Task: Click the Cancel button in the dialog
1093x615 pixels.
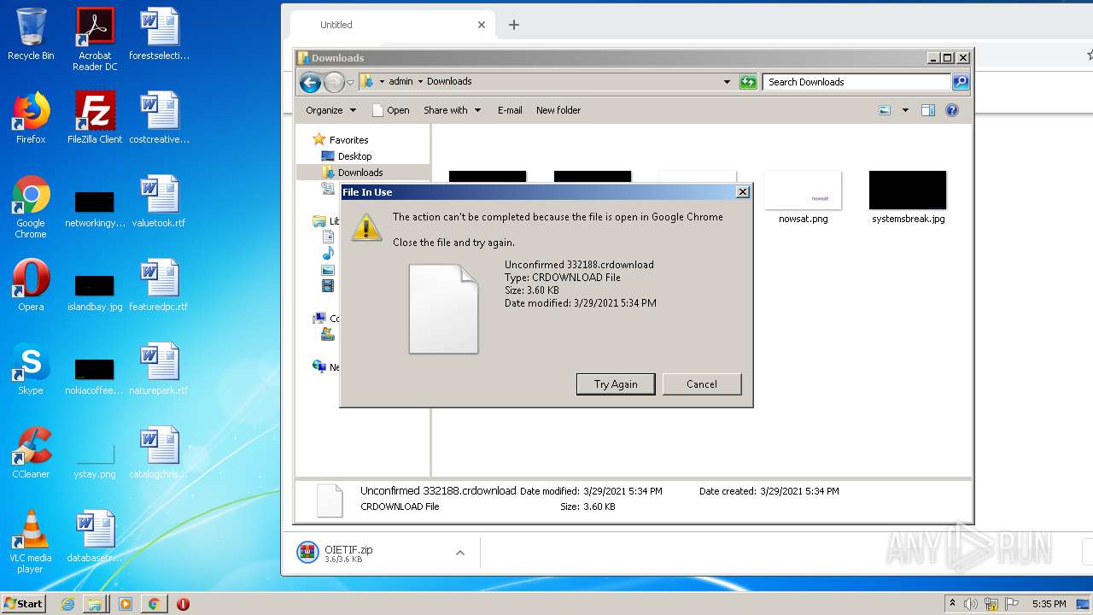Action: coord(702,384)
